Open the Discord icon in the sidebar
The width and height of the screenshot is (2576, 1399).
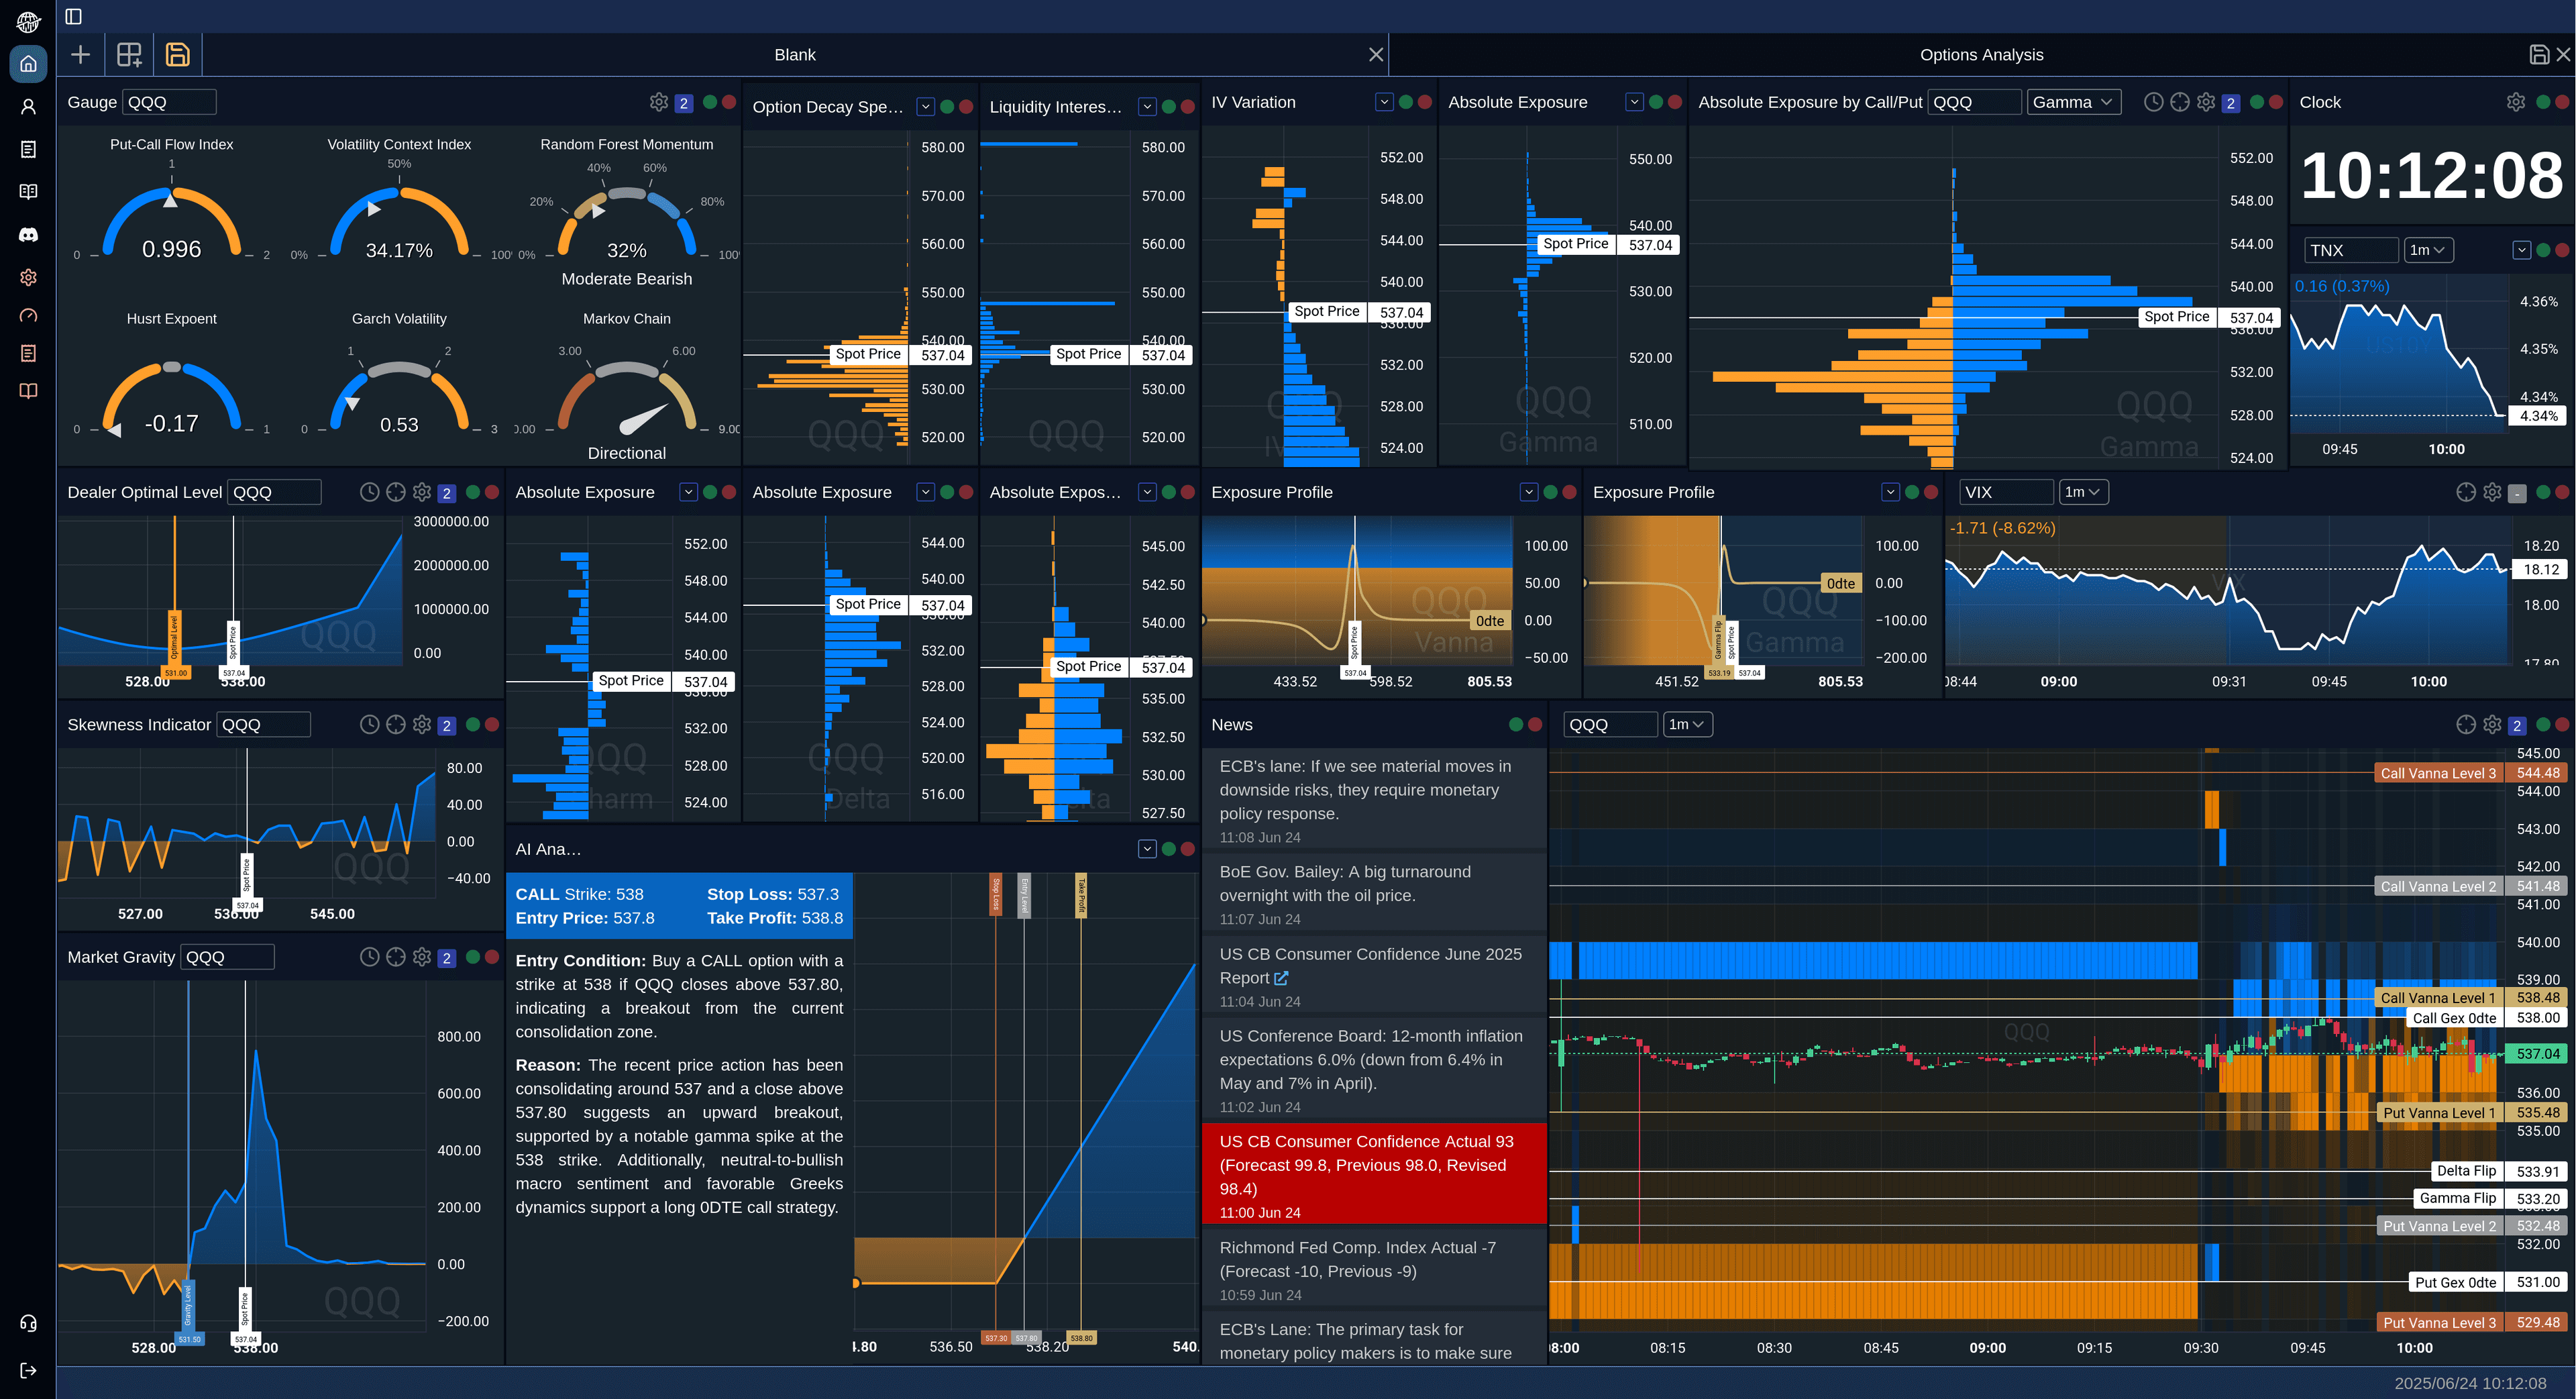(27, 234)
